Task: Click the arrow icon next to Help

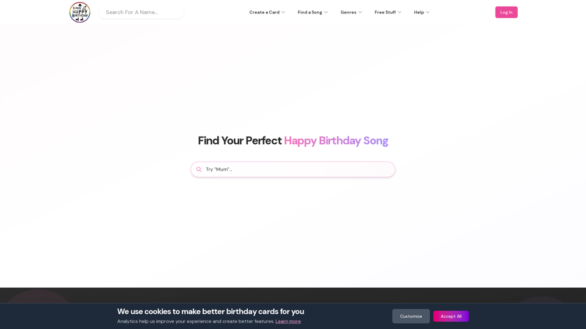Action: [x=427, y=12]
